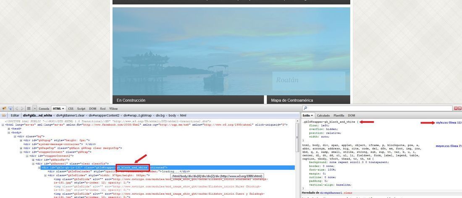Open the main DOM panel tab
The width and height of the screenshot is (462, 198).
[x=93, y=108]
